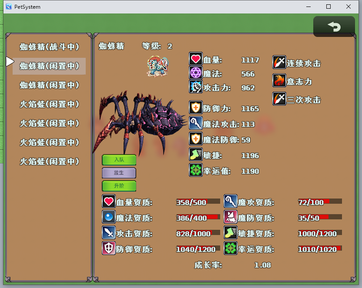Click the 防御资质 bar showing 1040/1200
362x288 pixels.
tap(198, 248)
